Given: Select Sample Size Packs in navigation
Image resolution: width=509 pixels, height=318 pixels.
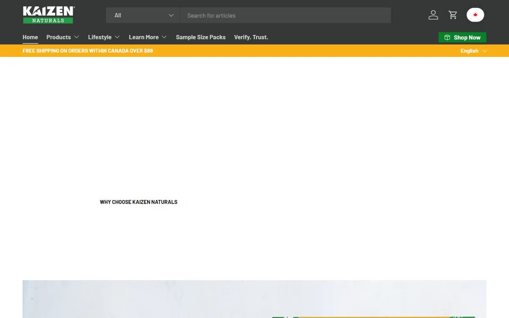Looking at the screenshot, I should tap(201, 37).
